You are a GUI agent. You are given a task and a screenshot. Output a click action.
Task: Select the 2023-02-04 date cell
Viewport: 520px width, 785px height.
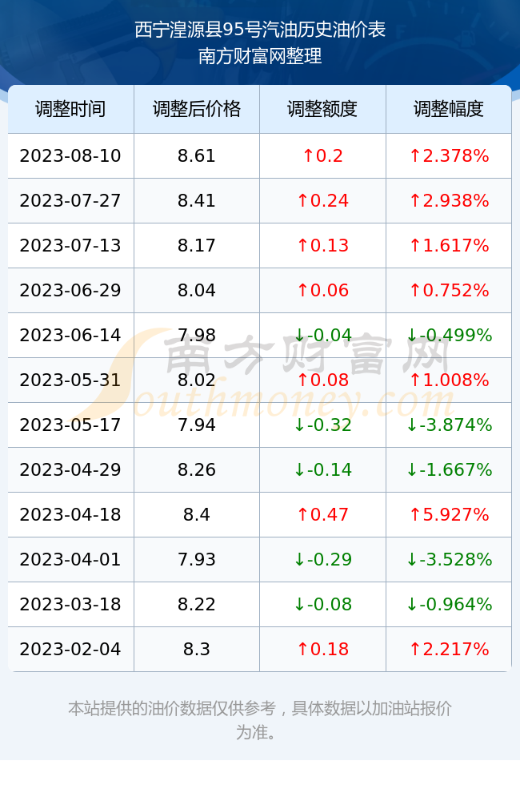tap(70, 650)
